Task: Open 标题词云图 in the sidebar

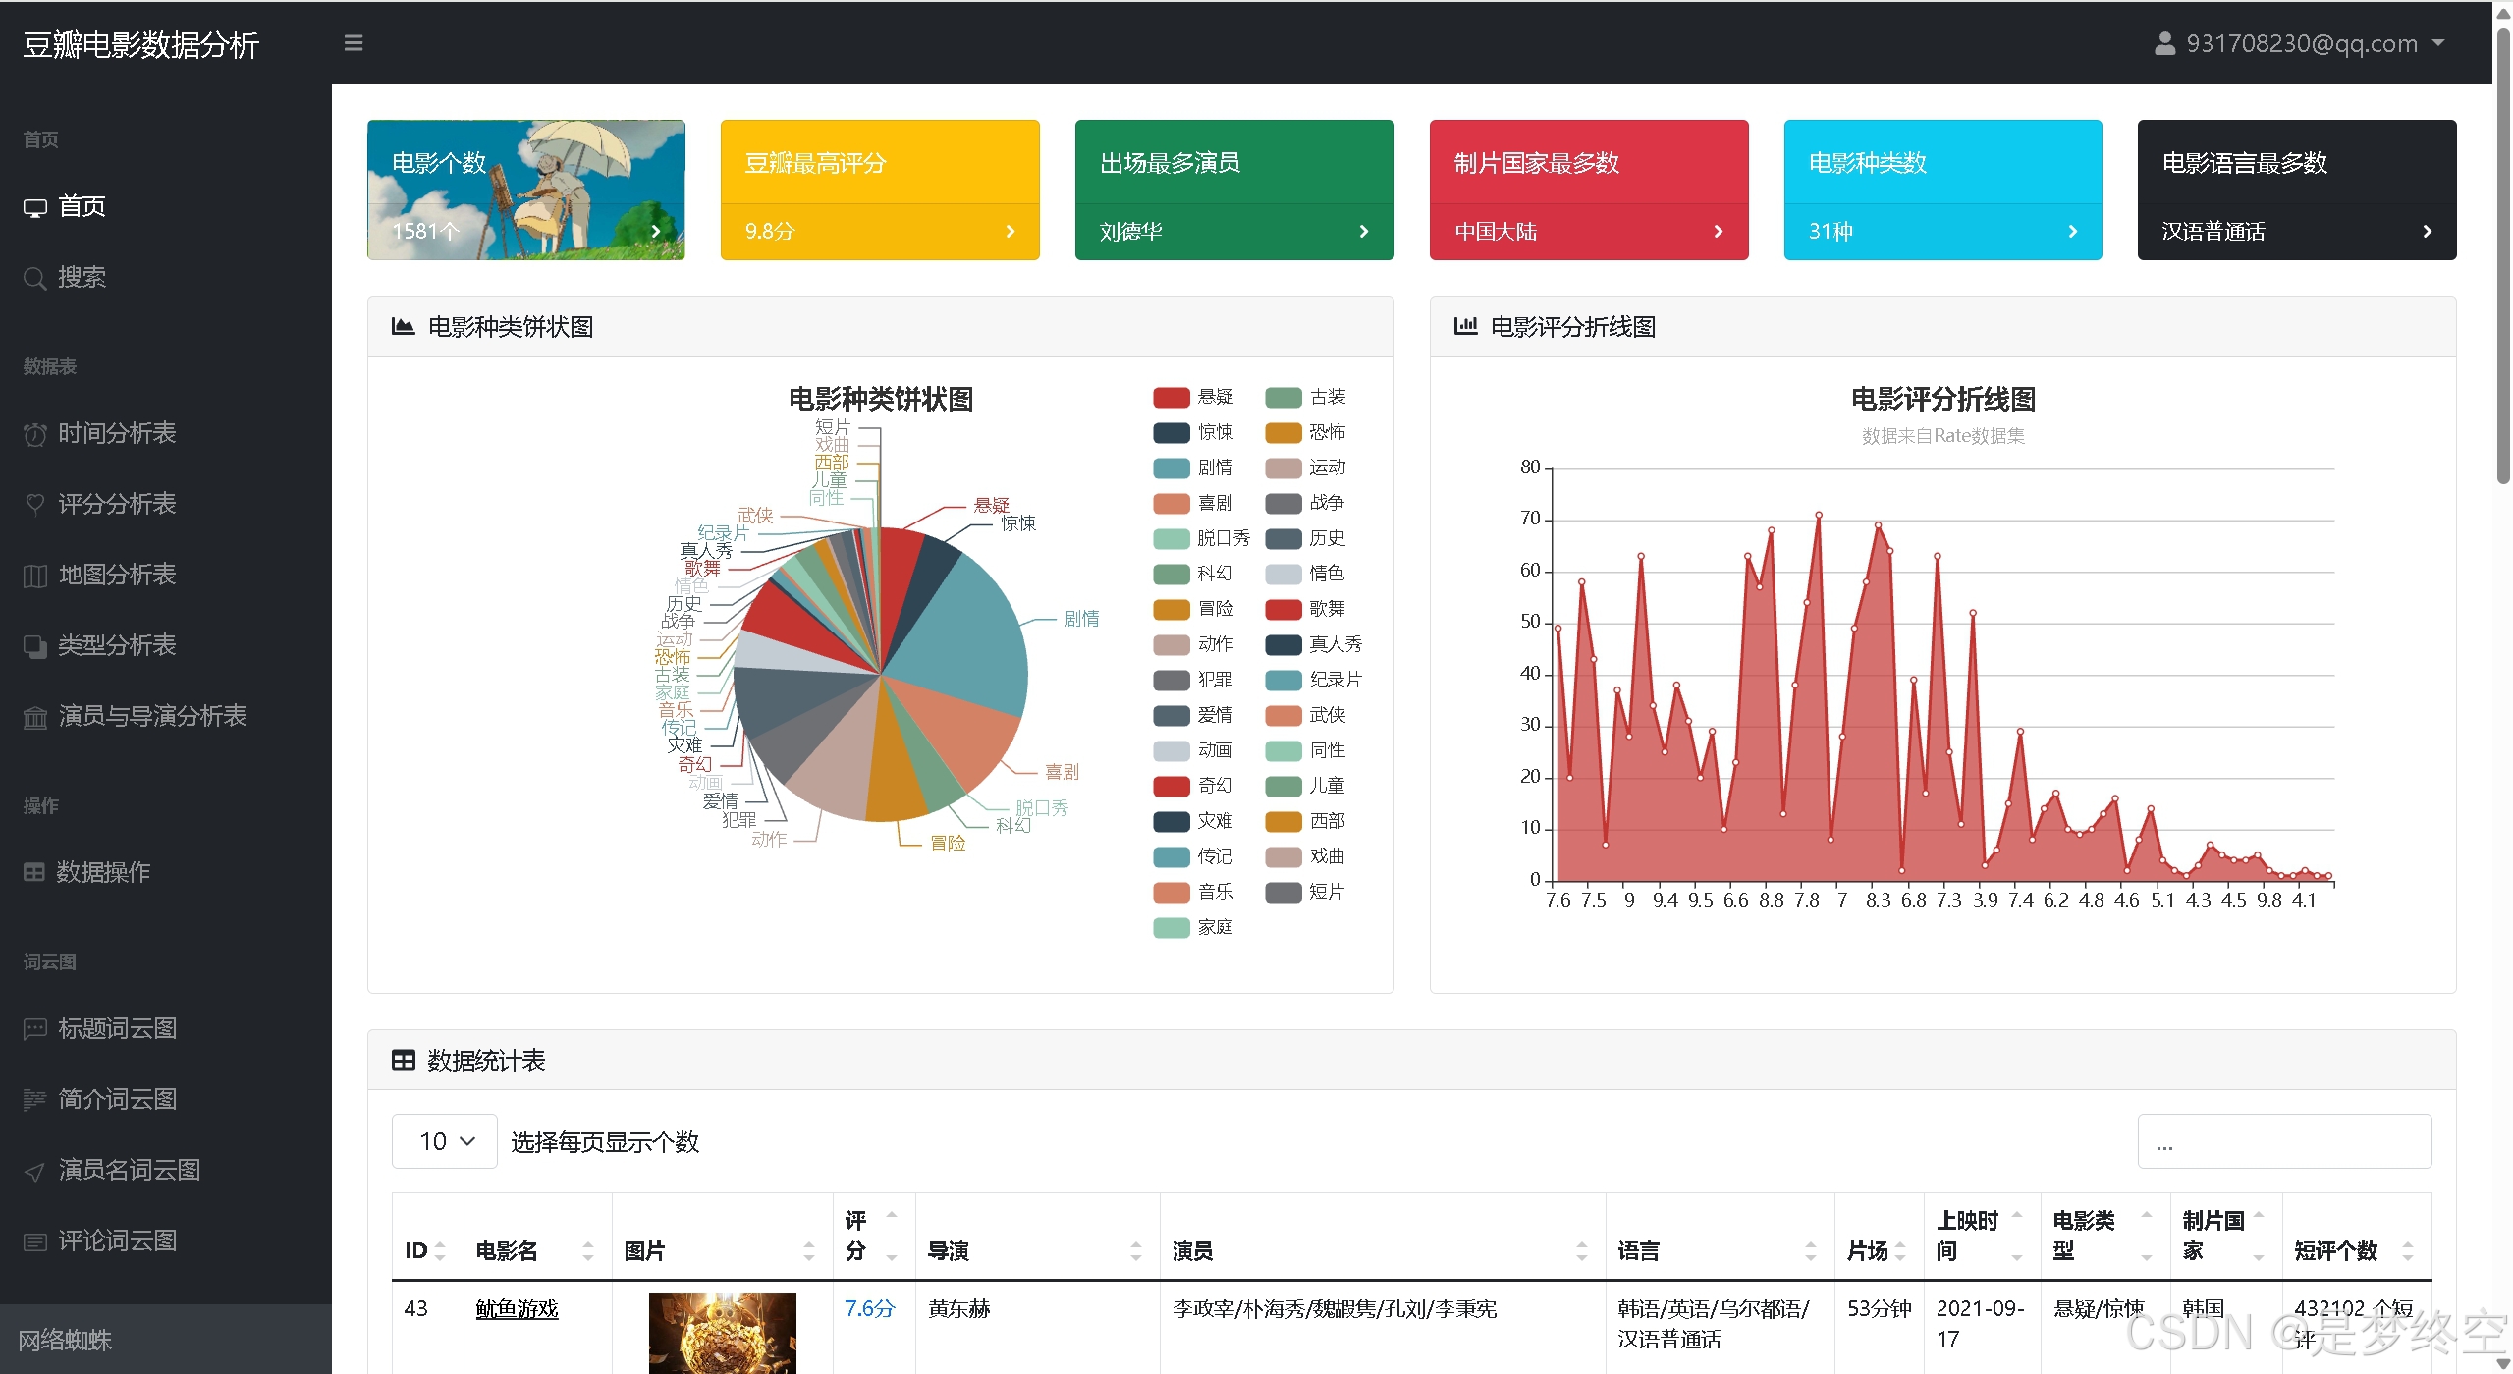Action: pos(117,1028)
